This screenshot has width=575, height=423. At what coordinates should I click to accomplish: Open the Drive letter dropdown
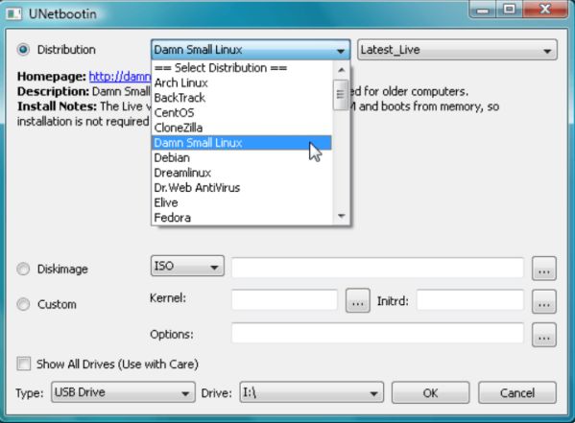tap(311, 392)
